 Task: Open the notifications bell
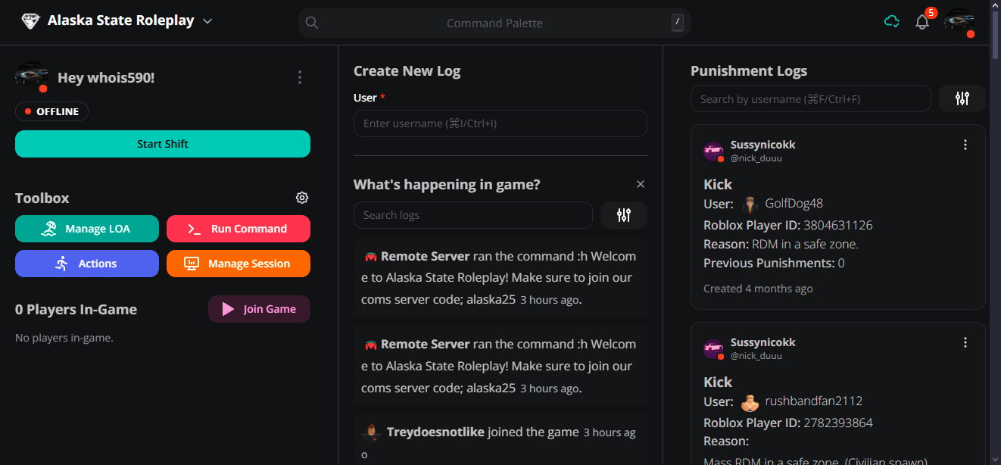(922, 22)
